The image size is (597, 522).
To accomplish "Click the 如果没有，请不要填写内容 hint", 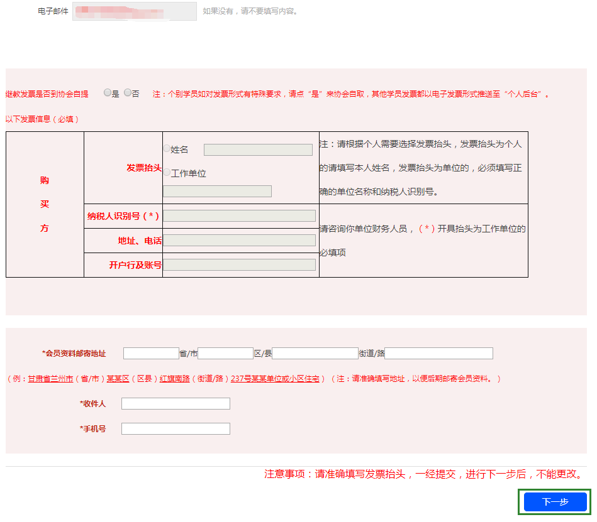I will (x=250, y=11).
